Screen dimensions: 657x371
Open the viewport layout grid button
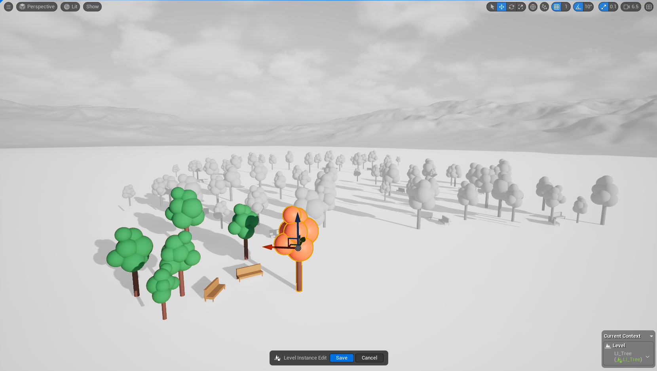(x=649, y=7)
